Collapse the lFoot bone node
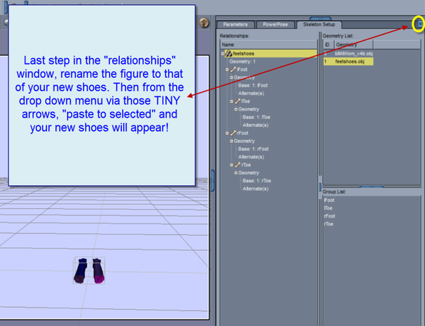 (x=227, y=69)
